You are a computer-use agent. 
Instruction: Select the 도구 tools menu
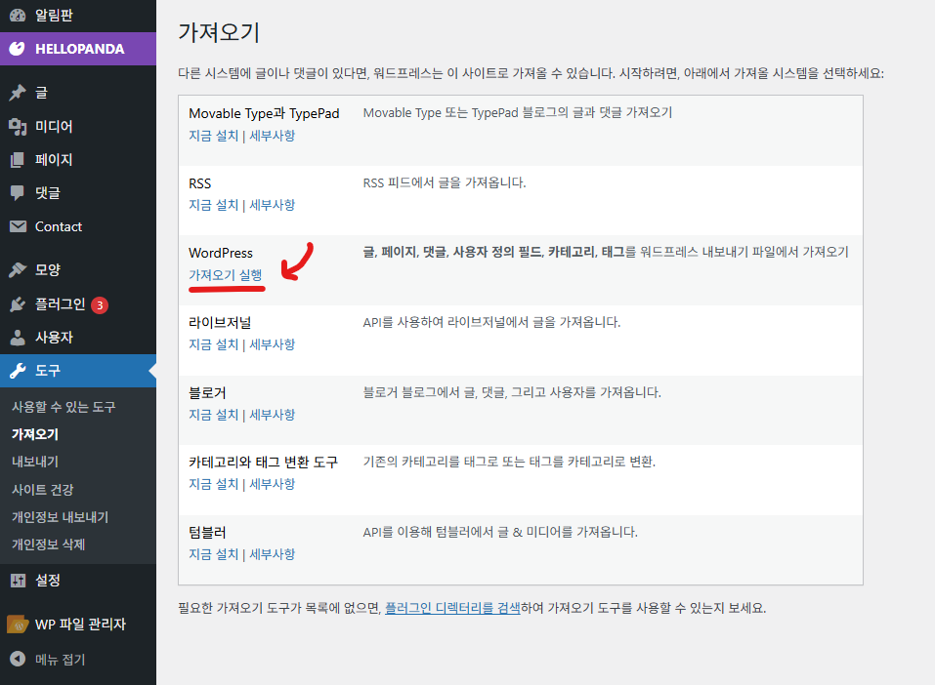click(x=78, y=371)
